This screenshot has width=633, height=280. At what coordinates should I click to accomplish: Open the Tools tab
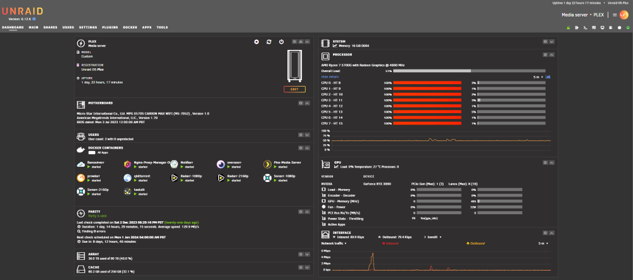[x=162, y=27]
